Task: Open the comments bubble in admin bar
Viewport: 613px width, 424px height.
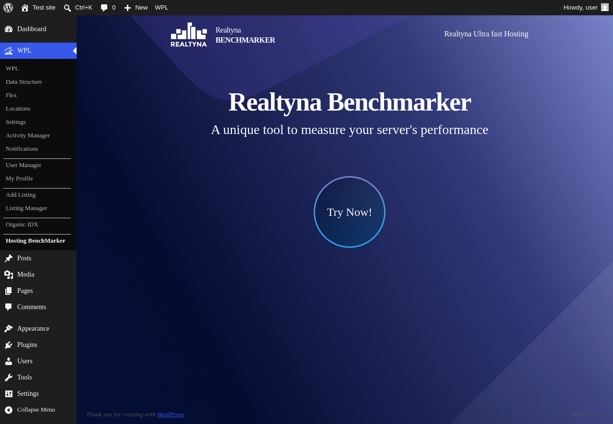Action: (104, 8)
